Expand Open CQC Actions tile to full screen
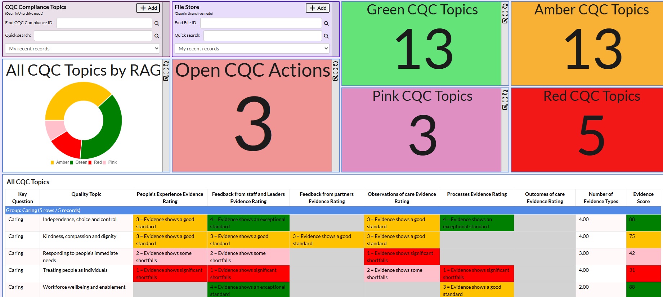The height and width of the screenshot is (297, 663). click(x=335, y=71)
